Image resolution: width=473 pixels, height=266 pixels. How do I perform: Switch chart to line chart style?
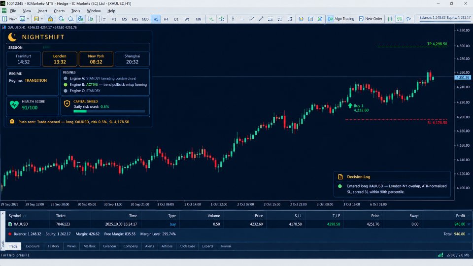tap(409, 19)
